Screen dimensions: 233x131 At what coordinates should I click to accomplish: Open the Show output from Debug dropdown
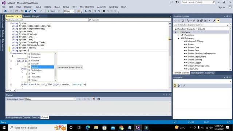[x=50, y=99]
